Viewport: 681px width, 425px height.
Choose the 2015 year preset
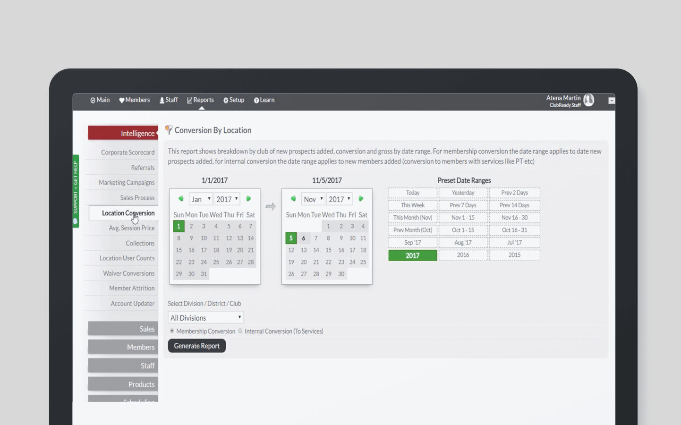pyautogui.click(x=514, y=255)
